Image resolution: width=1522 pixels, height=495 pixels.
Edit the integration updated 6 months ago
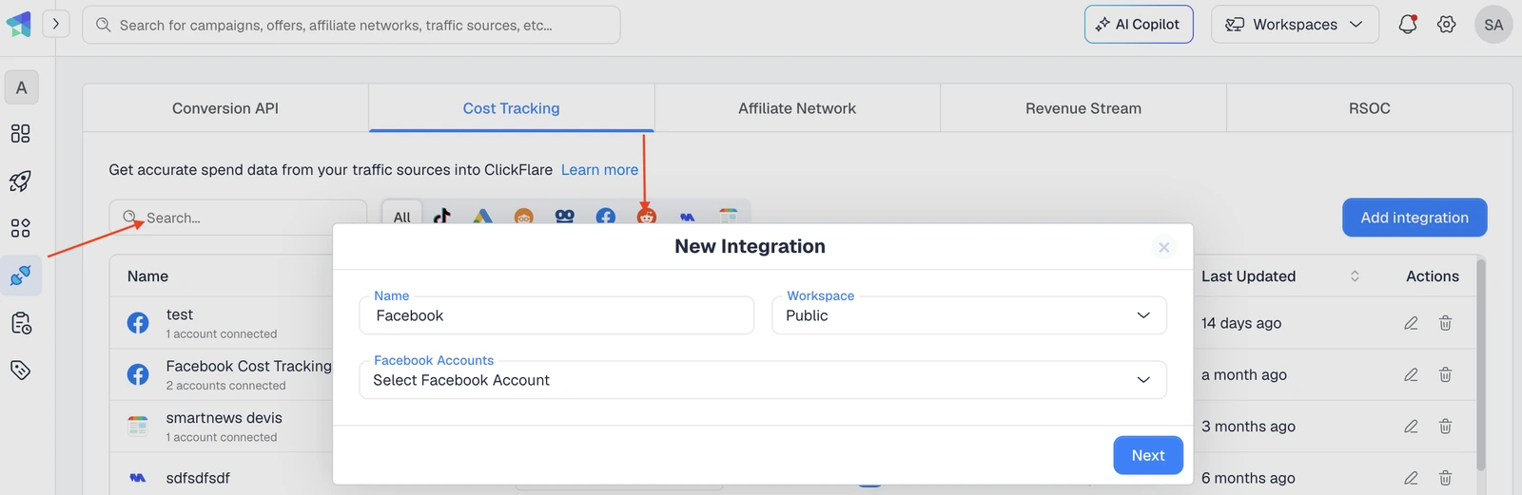[1411, 478]
